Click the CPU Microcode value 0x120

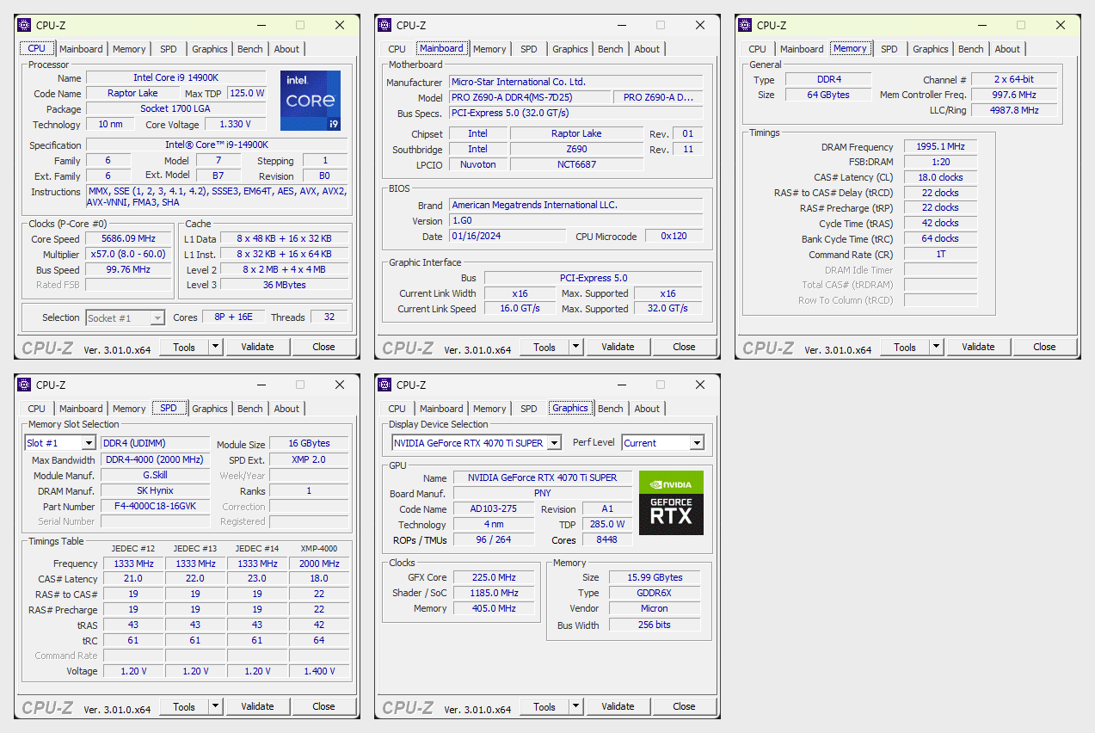coord(674,236)
